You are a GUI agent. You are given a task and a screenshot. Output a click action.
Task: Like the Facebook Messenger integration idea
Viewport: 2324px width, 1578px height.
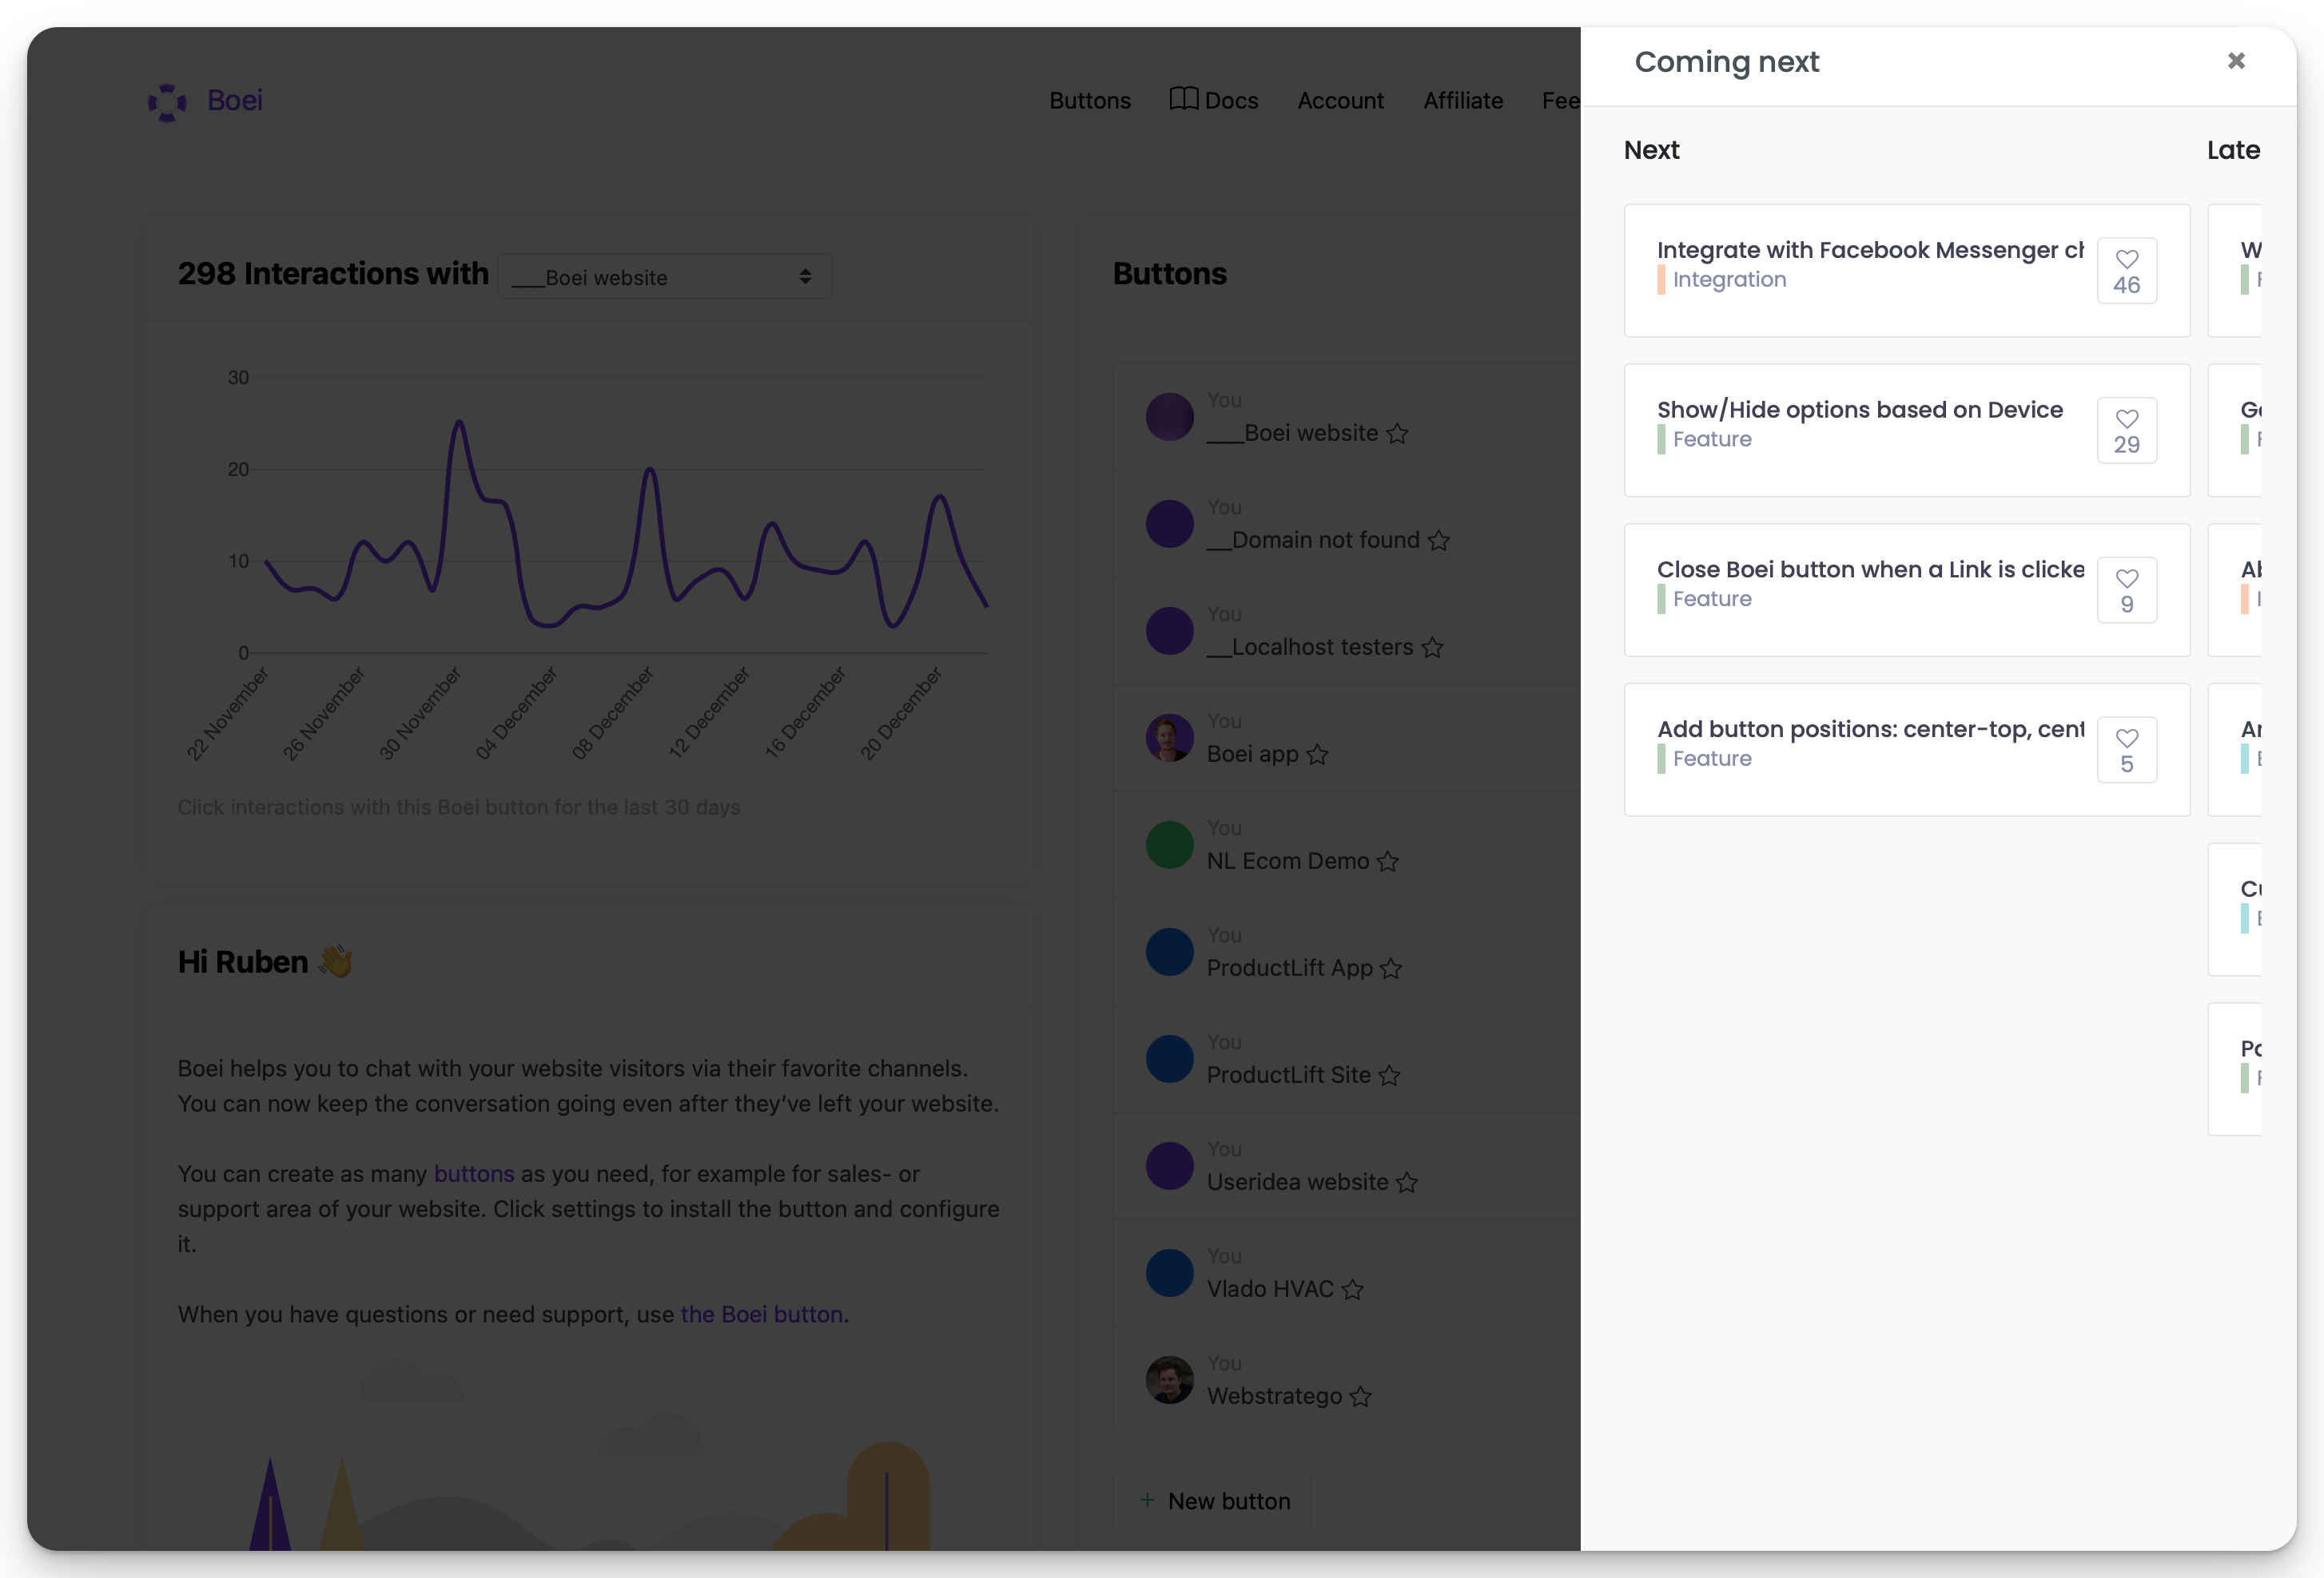pos(2126,270)
